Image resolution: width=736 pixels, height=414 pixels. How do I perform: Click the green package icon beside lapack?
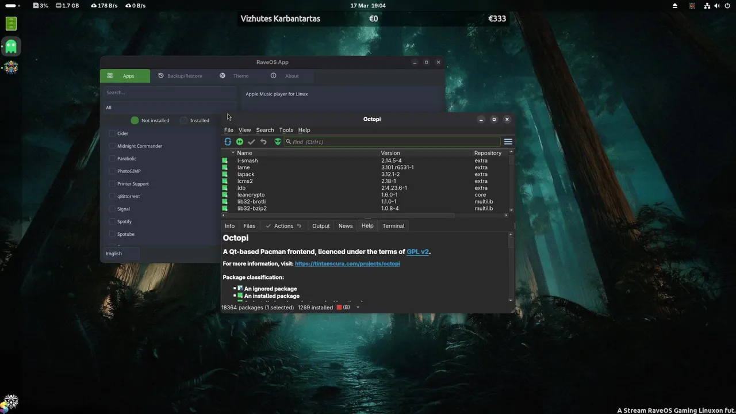click(x=225, y=174)
